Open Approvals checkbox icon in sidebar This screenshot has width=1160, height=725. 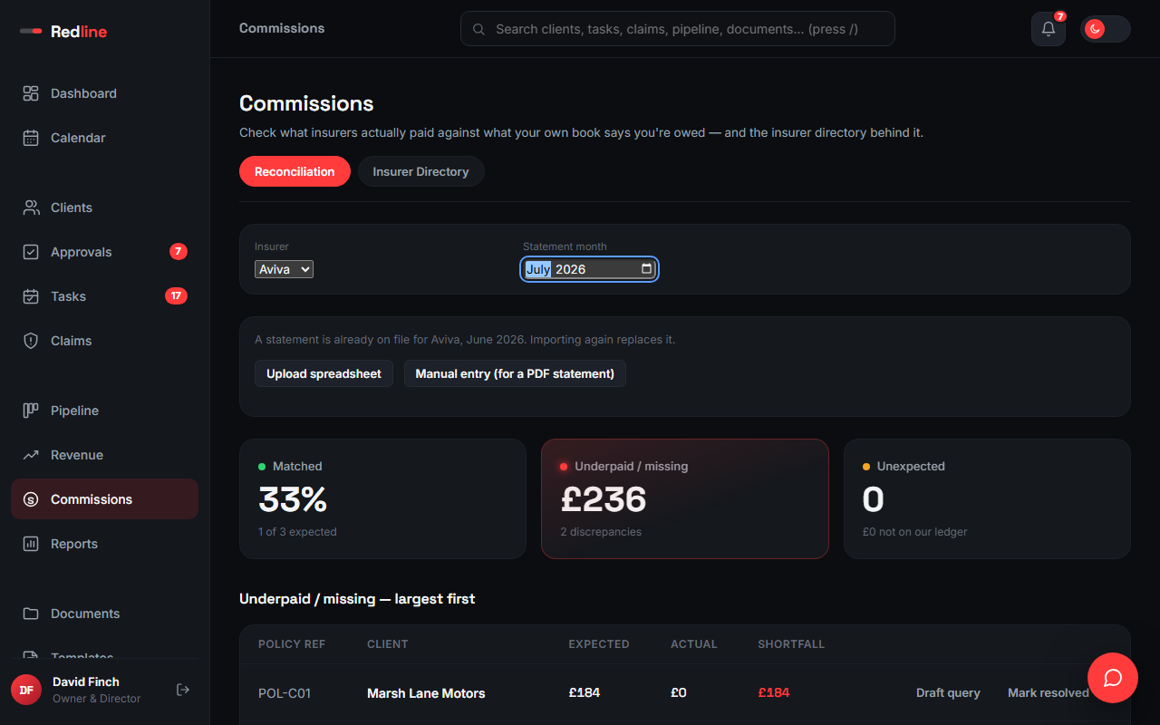pos(31,252)
